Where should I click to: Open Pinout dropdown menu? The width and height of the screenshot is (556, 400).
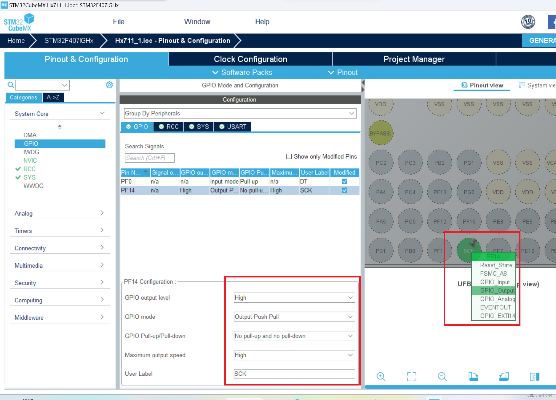(343, 72)
